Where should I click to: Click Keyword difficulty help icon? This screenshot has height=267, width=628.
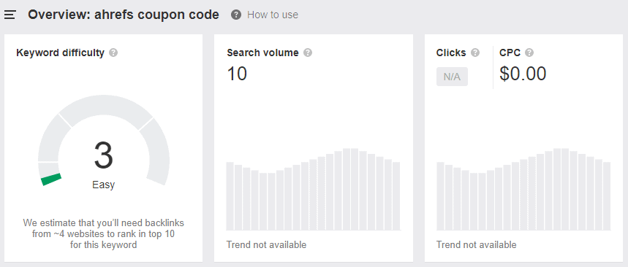coord(113,53)
